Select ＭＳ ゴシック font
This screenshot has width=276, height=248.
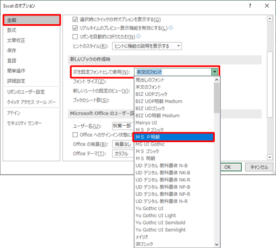174,152
